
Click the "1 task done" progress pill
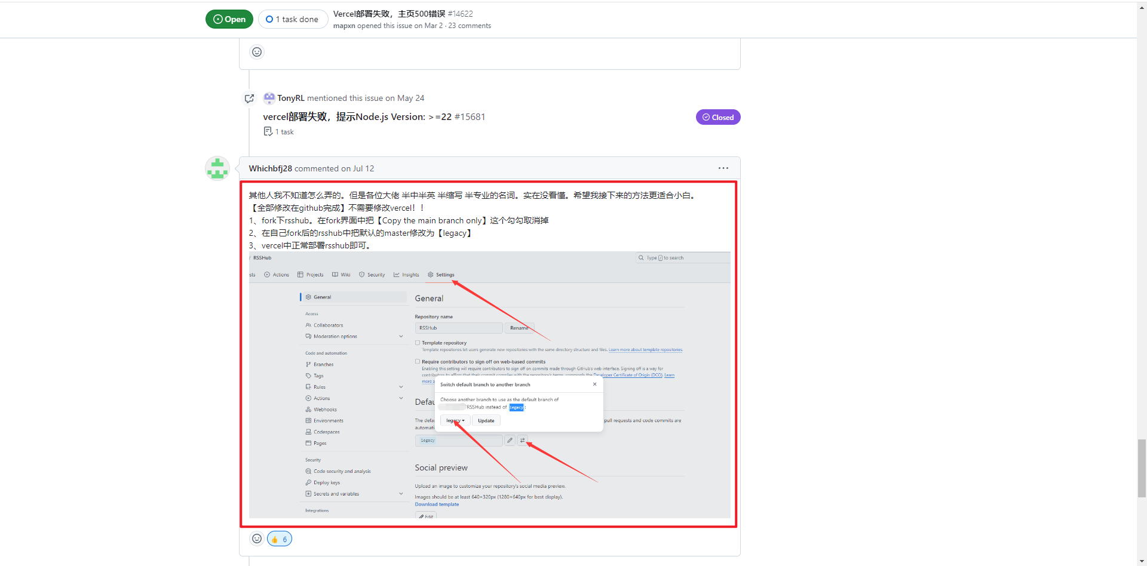(293, 19)
